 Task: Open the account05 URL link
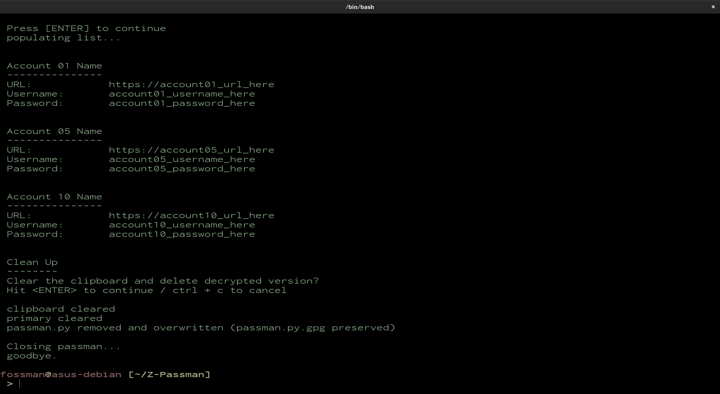[x=191, y=150]
